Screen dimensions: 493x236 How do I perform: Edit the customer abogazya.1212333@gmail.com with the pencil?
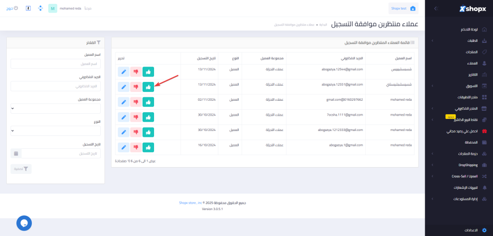pos(124,132)
